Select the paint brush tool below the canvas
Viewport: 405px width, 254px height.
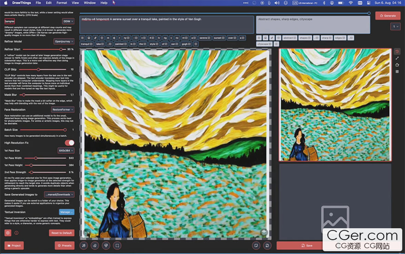[106, 245]
